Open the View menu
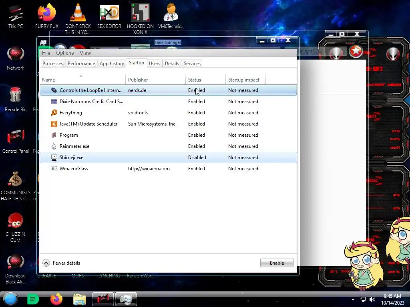The height and width of the screenshot is (307, 410). click(x=85, y=53)
